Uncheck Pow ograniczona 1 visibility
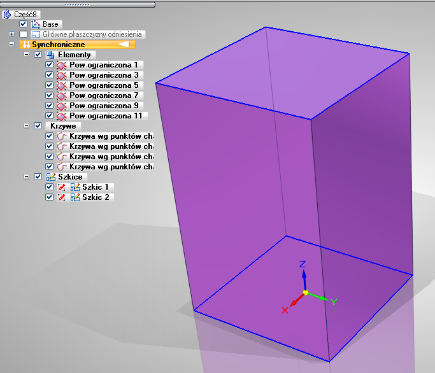Screen dimensions: 435x373 pyautogui.click(x=50, y=65)
